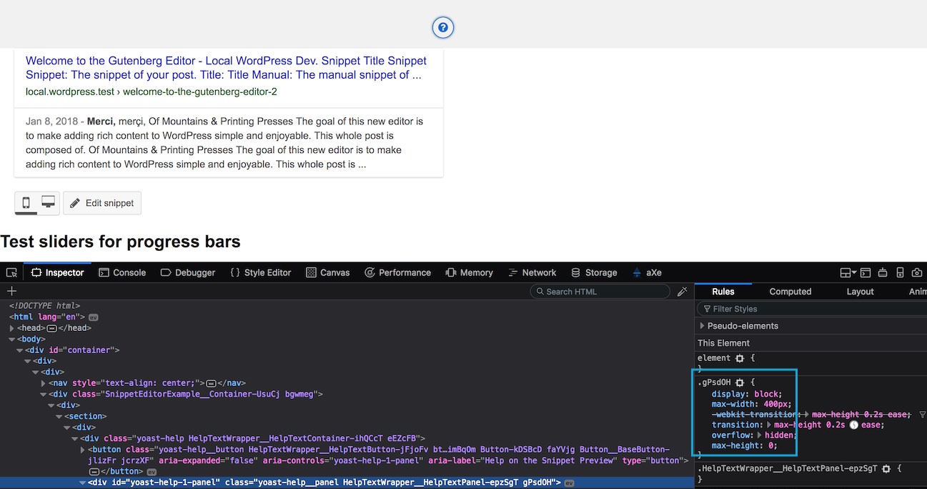Select the eyedropper icon beside Search HTML
This screenshot has width=927, height=489.
(682, 291)
